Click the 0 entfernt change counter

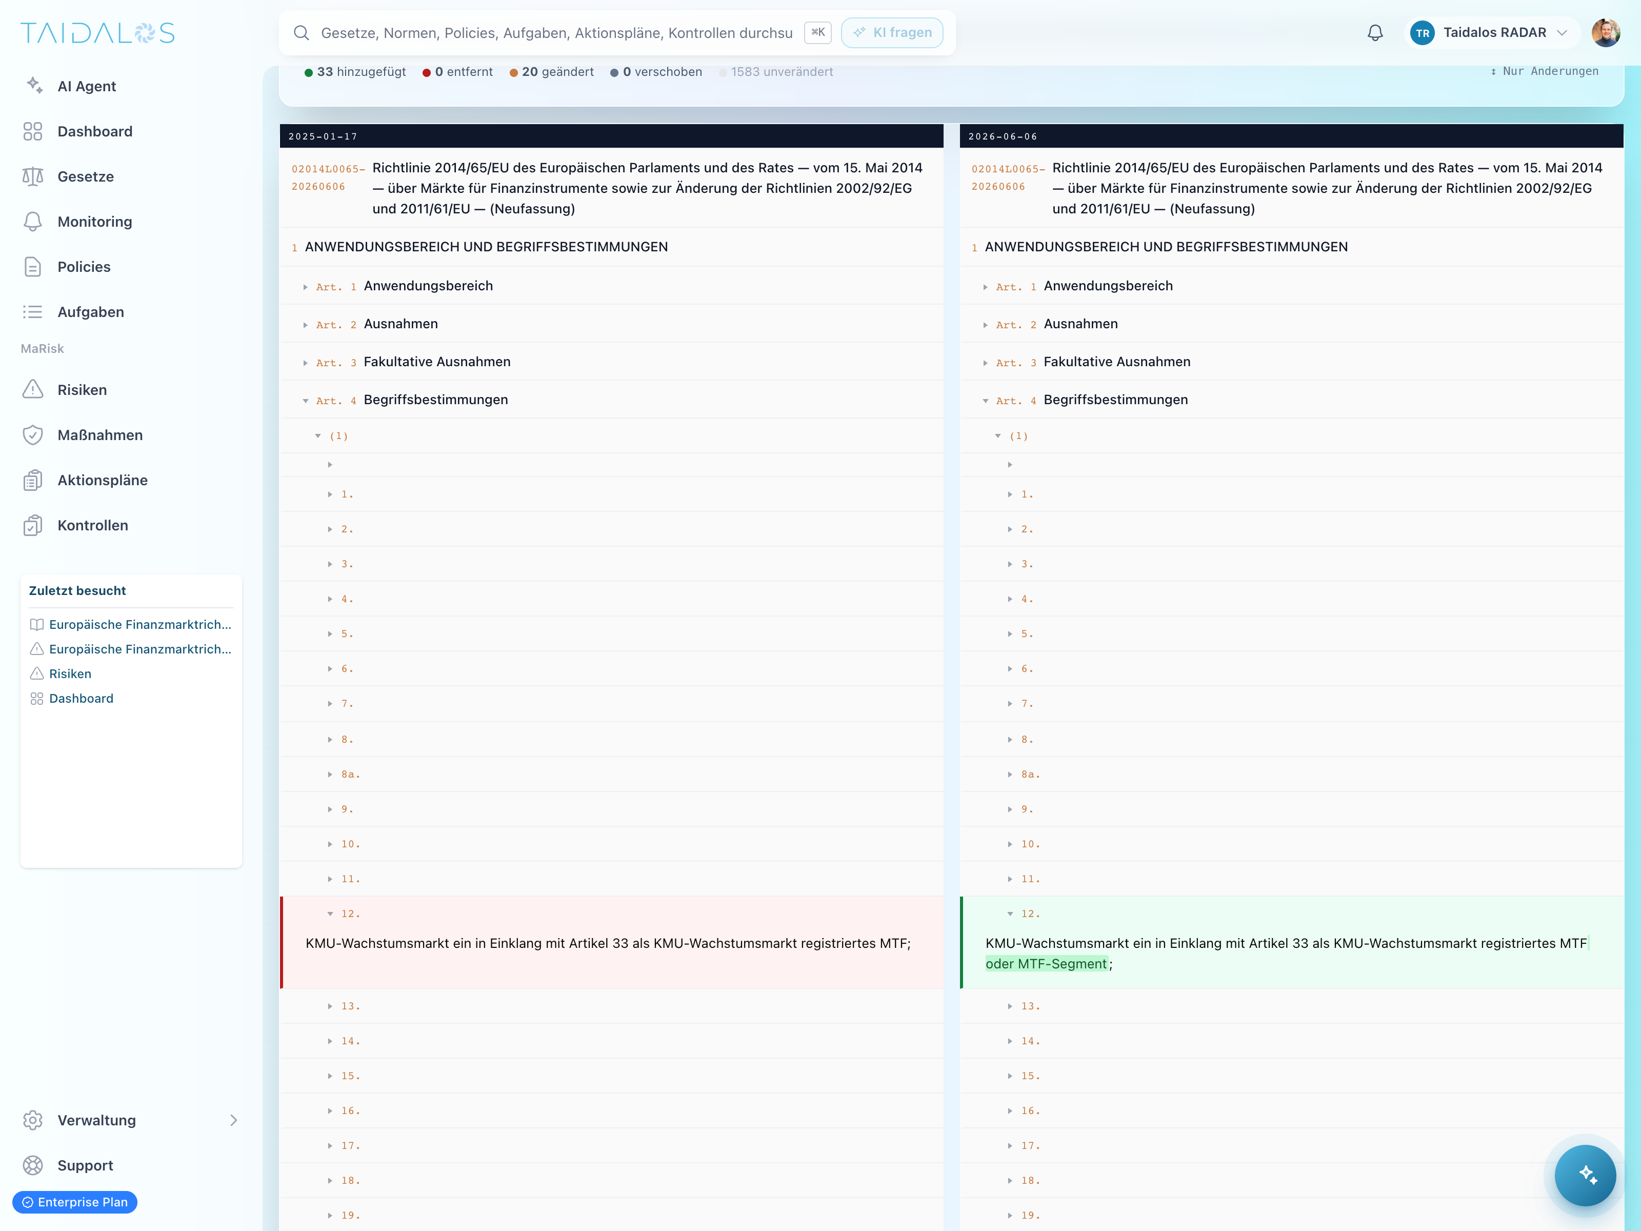[x=458, y=72]
